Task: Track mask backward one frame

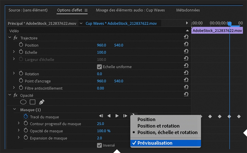Action: click(x=109, y=116)
